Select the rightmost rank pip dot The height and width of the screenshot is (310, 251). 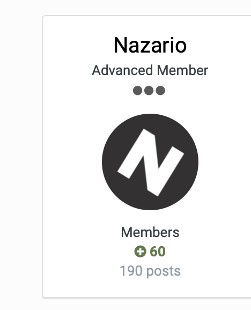click(160, 91)
